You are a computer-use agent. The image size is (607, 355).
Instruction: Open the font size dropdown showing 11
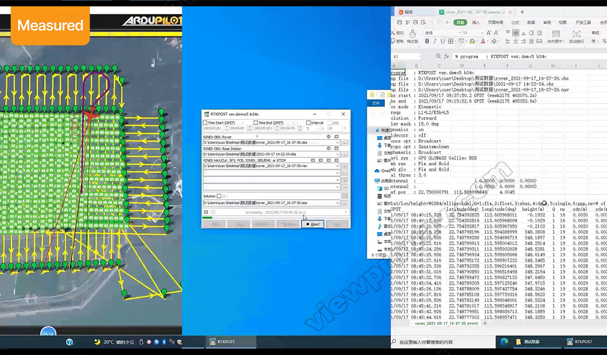pos(481,33)
